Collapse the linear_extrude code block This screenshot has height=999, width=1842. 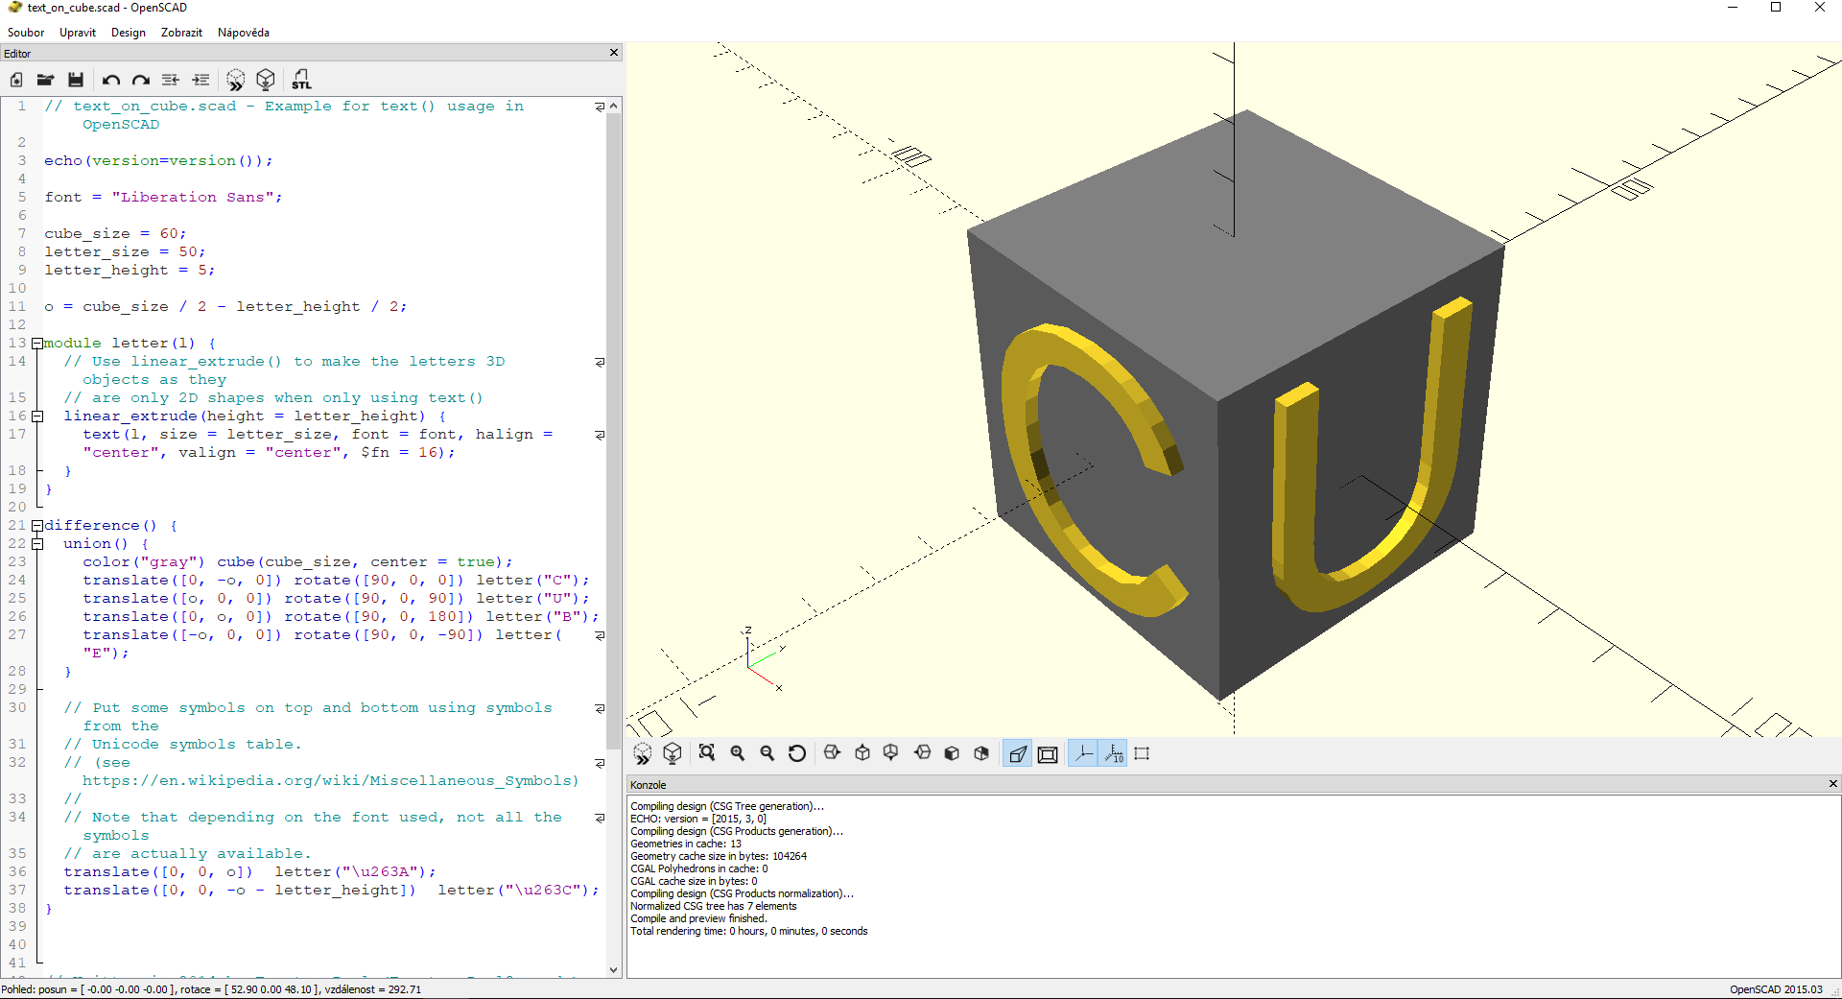[x=36, y=416]
